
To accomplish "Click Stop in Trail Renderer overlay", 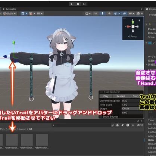I will [135, 96].
